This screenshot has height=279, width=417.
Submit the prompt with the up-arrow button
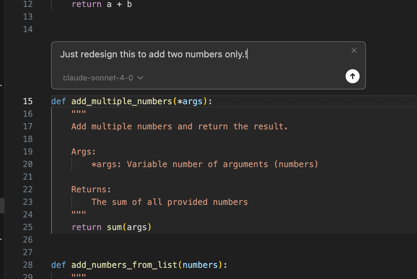click(x=352, y=76)
